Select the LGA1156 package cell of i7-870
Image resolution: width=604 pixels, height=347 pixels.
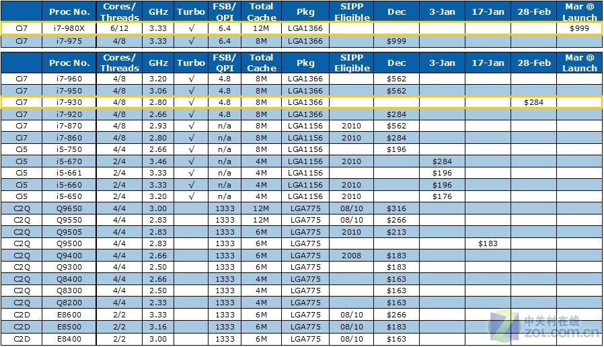[x=305, y=126]
